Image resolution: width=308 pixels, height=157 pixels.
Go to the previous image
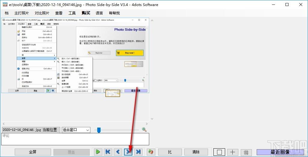click(x=118, y=152)
